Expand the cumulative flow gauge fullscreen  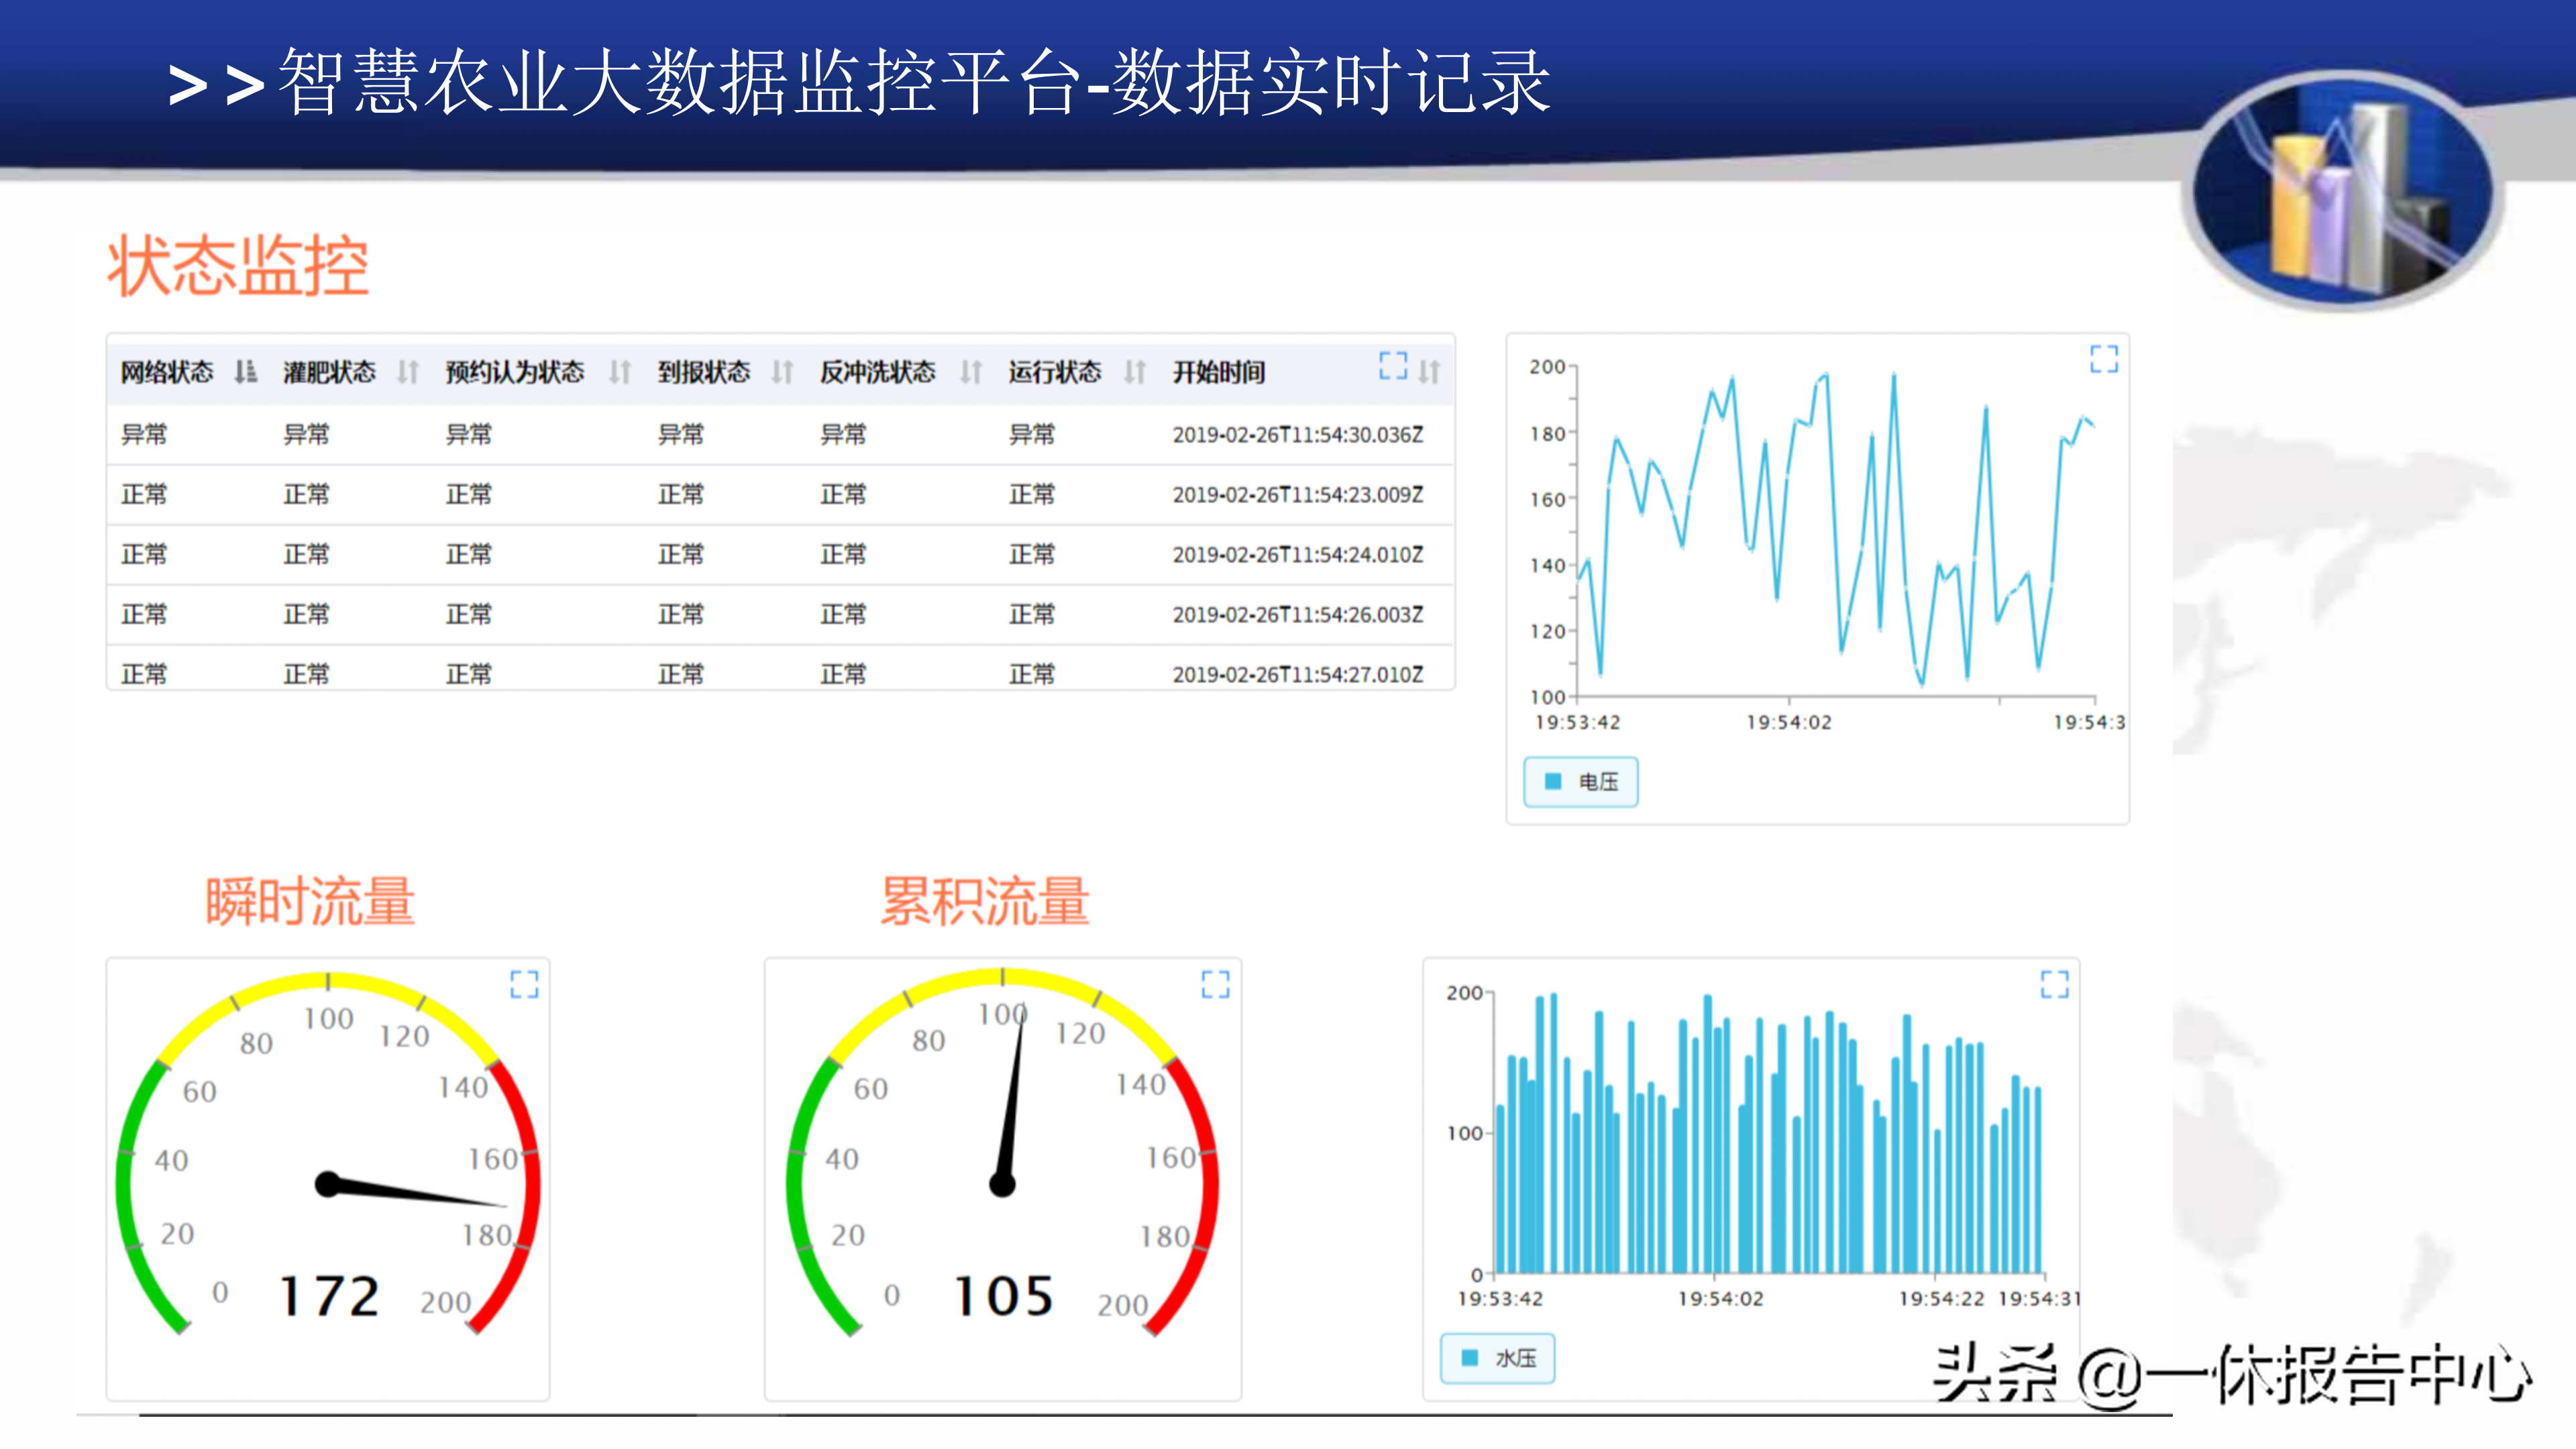[x=1215, y=984]
